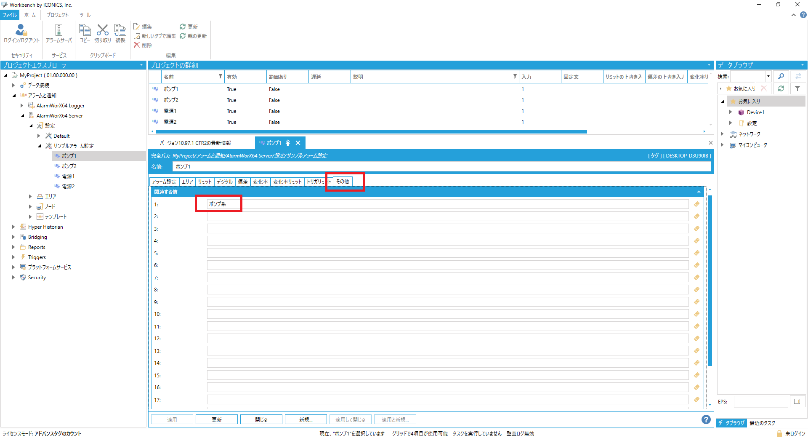This screenshot has width=808, height=438.
Task: Expand Hyper Historian tree node
Action: point(13,227)
